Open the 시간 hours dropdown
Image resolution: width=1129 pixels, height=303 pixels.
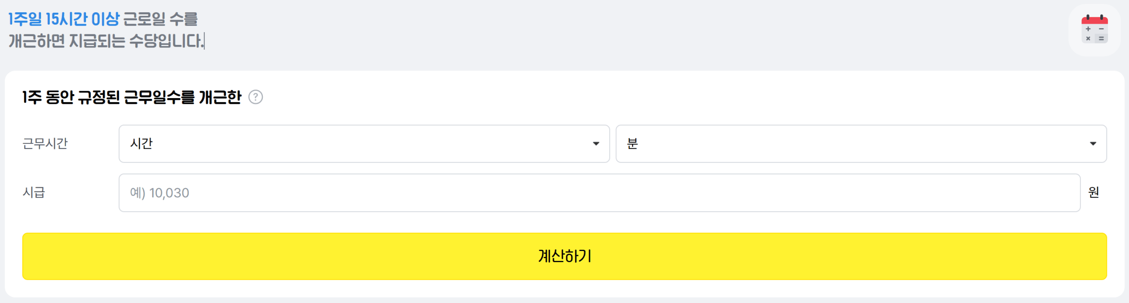pos(364,144)
